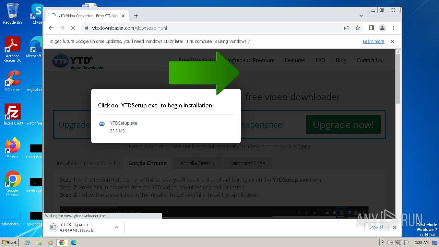Click the network tray icon
The image size is (439, 247).
tap(398, 243)
